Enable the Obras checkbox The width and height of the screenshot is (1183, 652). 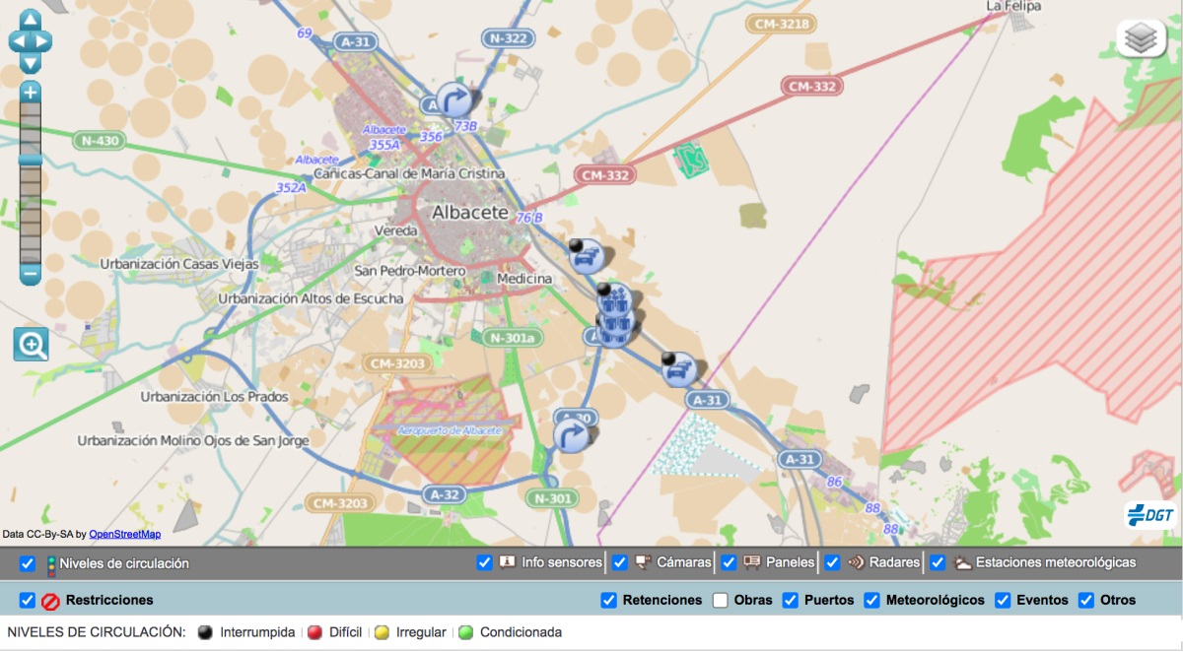(x=721, y=600)
